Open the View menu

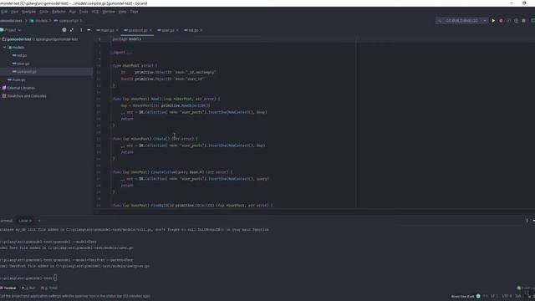click(x=14, y=12)
